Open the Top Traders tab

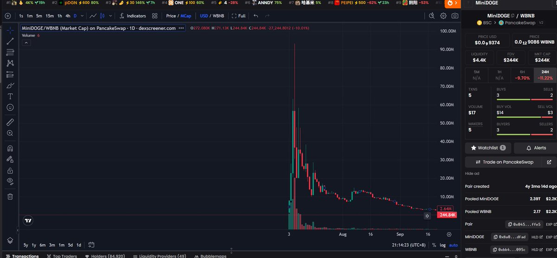point(62,256)
